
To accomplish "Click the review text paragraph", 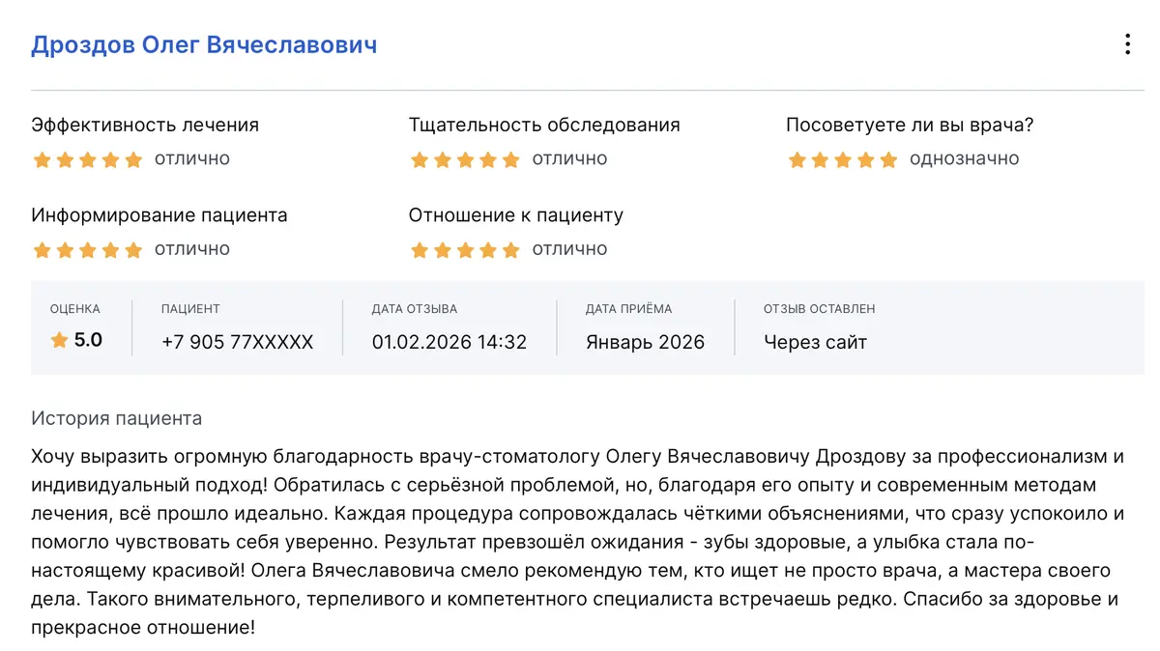I will pos(576,541).
